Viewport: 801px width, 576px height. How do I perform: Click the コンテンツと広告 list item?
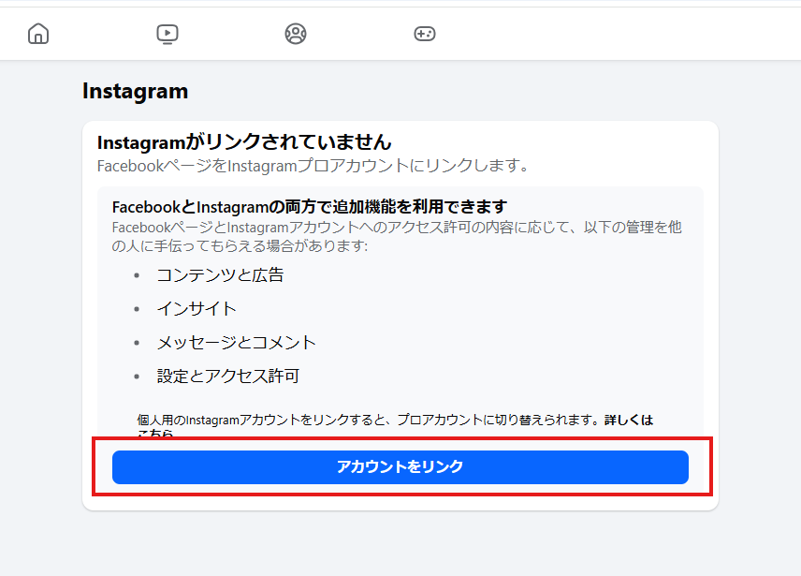tap(222, 275)
